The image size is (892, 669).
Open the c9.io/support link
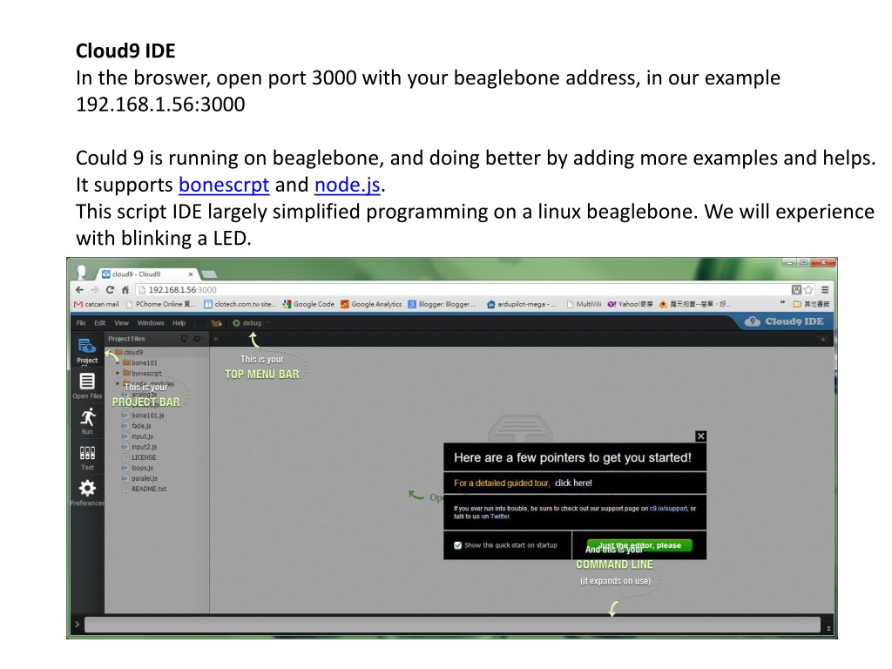[668, 509]
